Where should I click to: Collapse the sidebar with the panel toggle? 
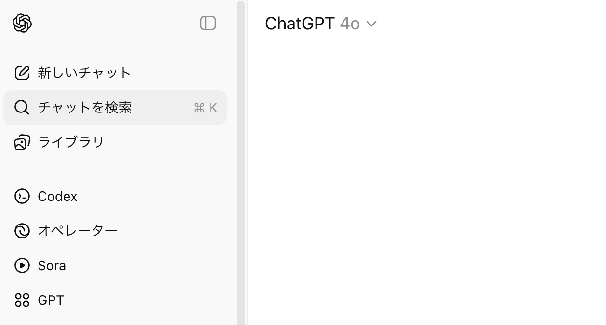point(208,23)
